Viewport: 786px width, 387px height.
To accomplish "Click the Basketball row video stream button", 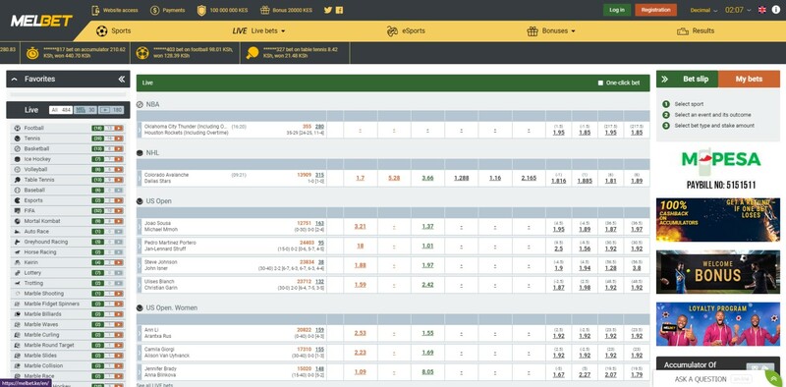I will [x=119, y=149].
